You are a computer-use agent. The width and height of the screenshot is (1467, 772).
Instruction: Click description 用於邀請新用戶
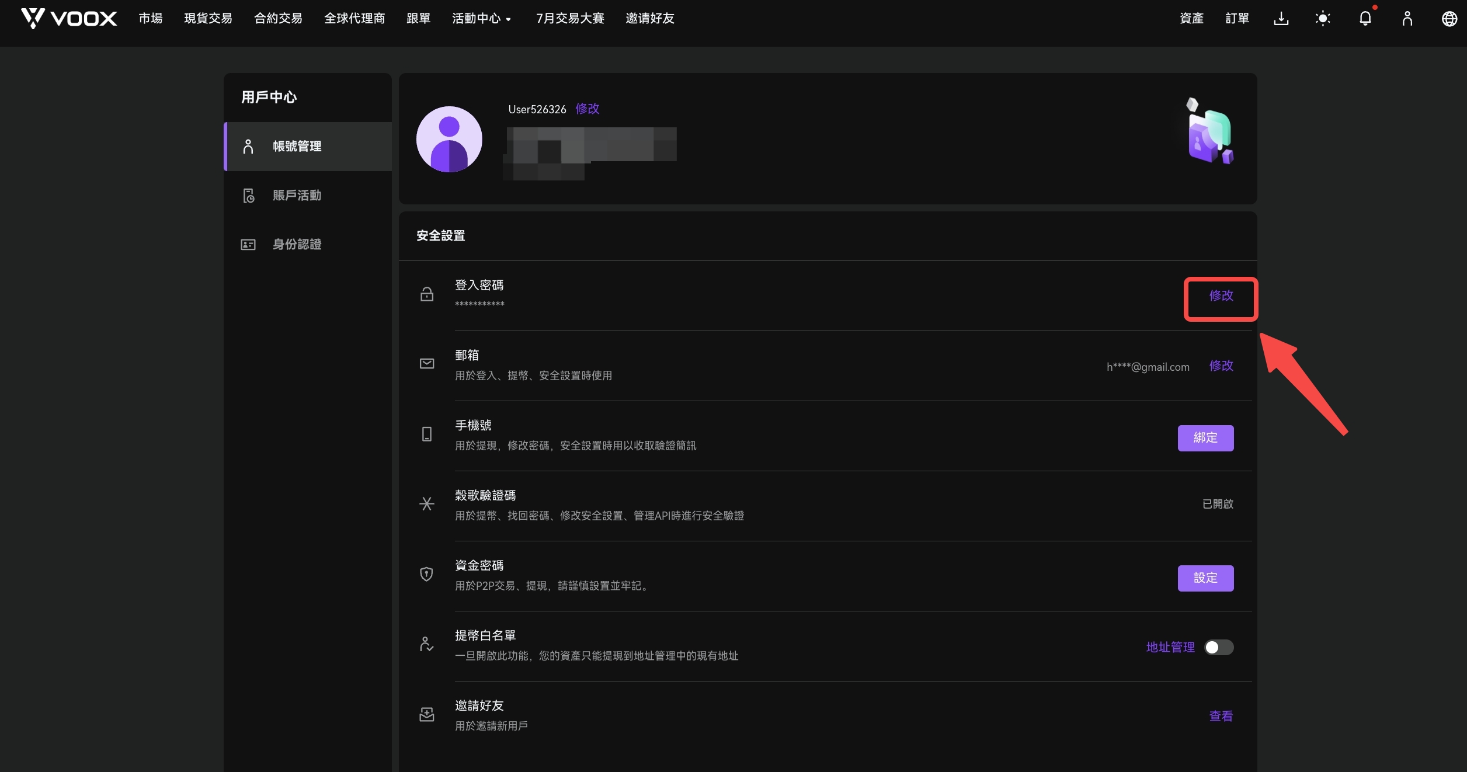[491, 726]
